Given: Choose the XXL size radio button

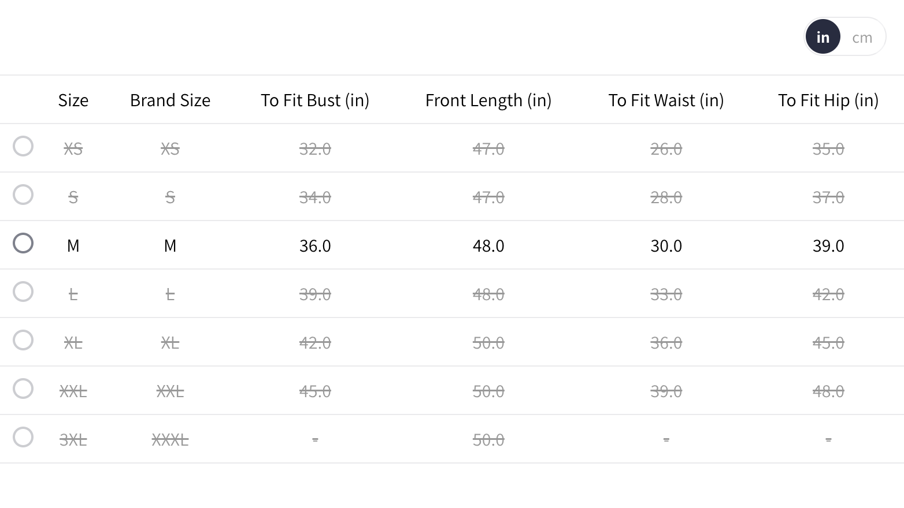Looking at the screenshot, I should click(x=23, y=389).
